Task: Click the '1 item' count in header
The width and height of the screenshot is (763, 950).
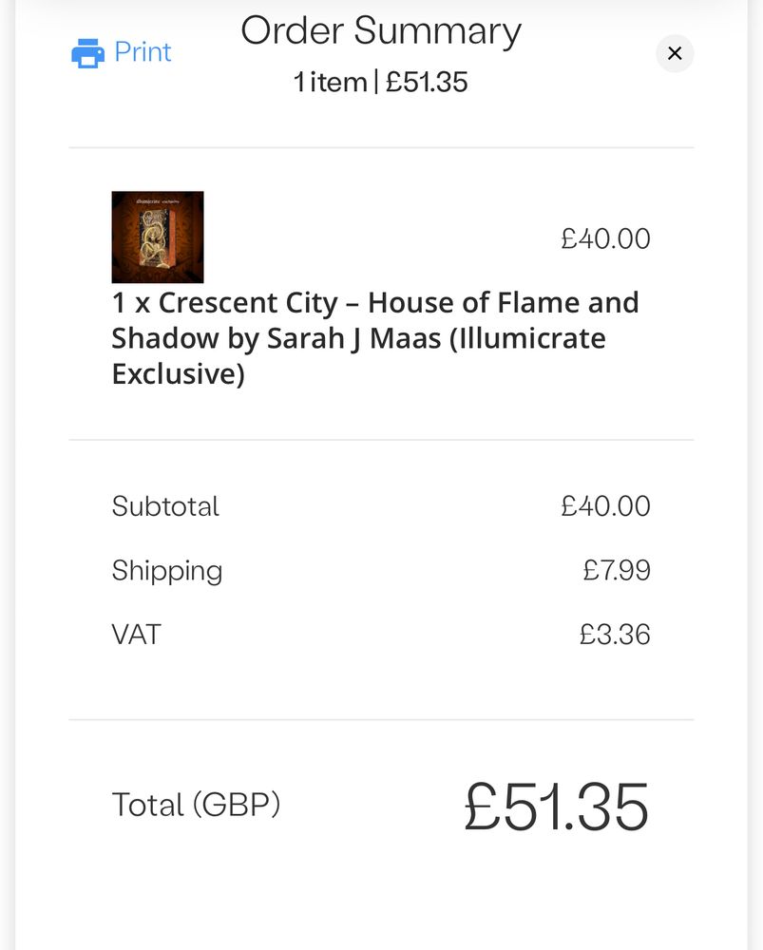Action: (331, 83)
